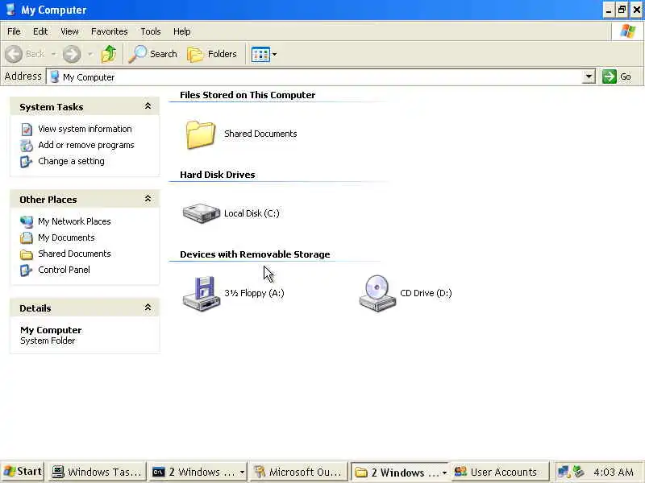Switch to Microsoft Outlook taskbar button
This screenshot has height=483, width=645.
298,472
